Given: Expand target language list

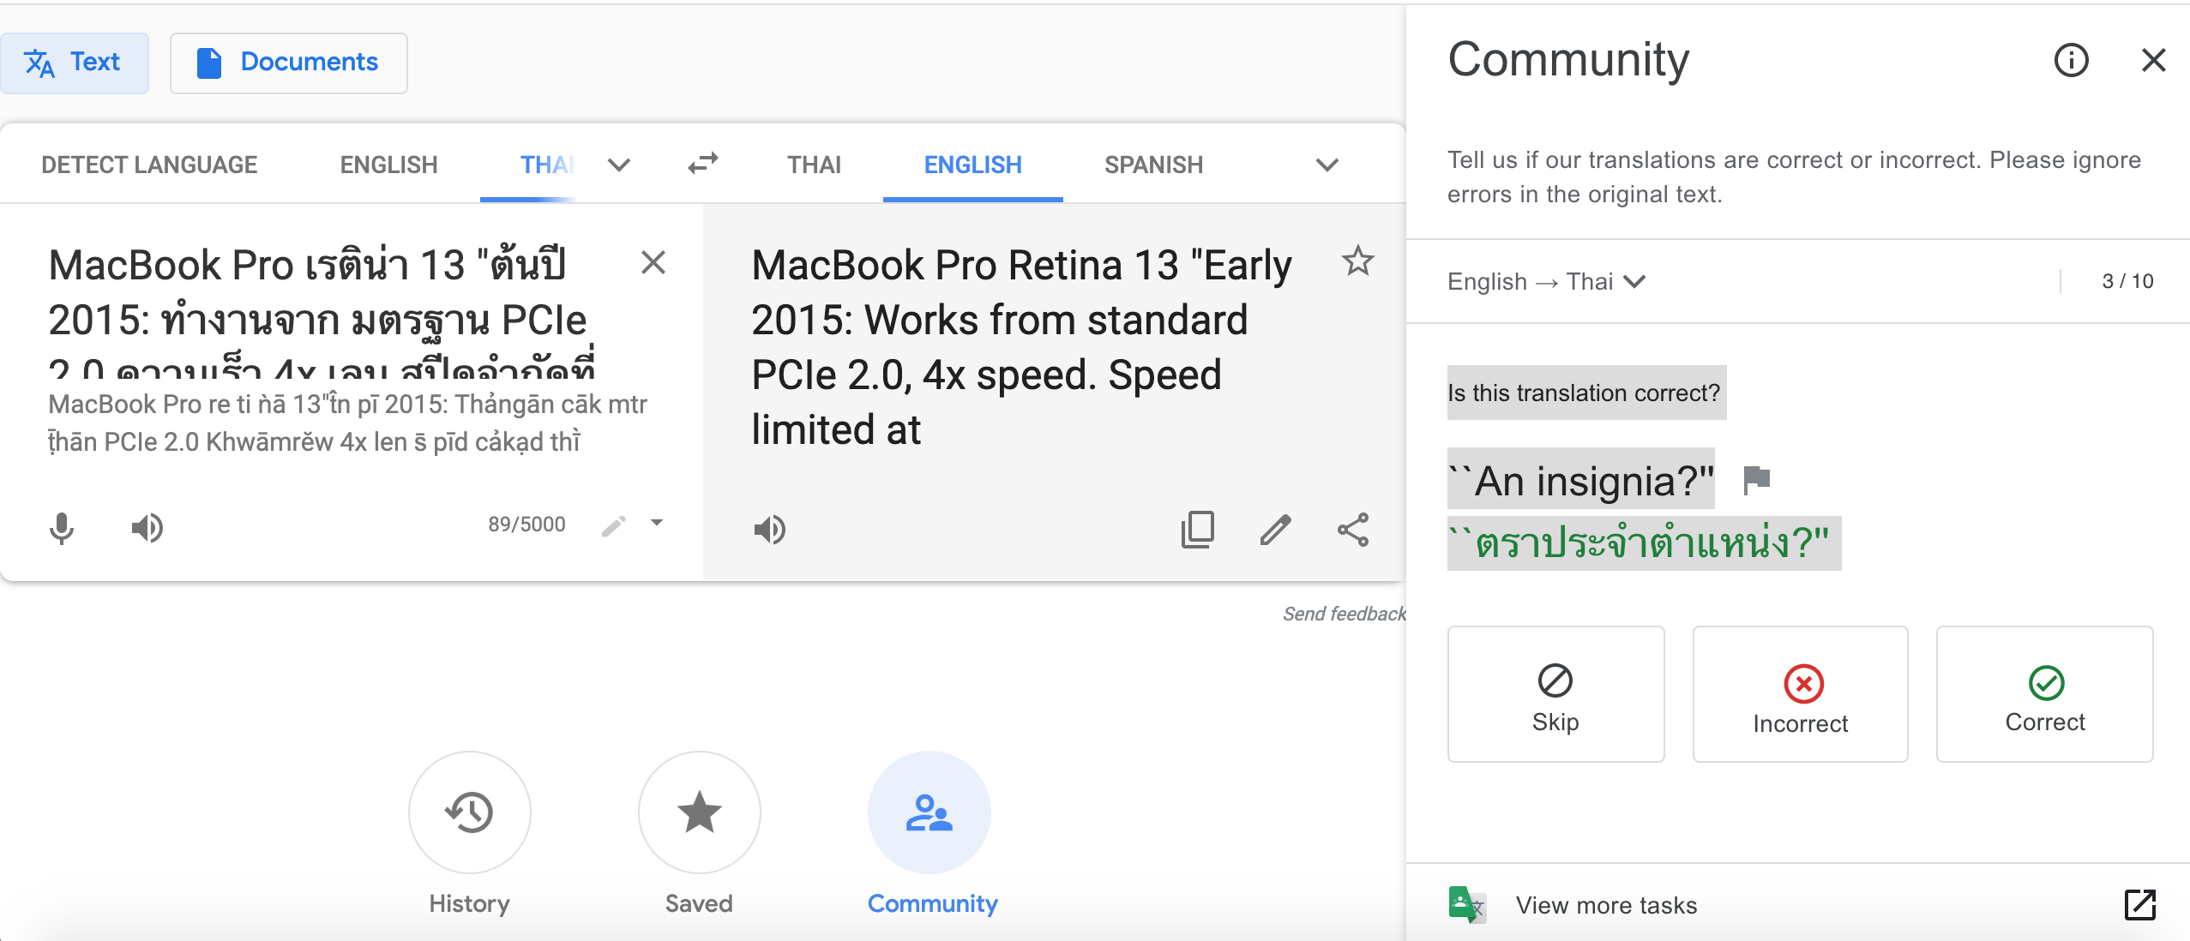Looking at the screenshot, I should (x=1327, y=165).
